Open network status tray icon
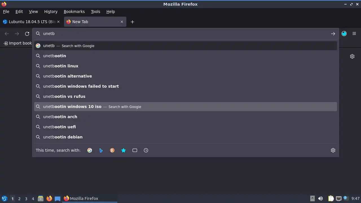361x203 pixels. [x=339, y=198]
